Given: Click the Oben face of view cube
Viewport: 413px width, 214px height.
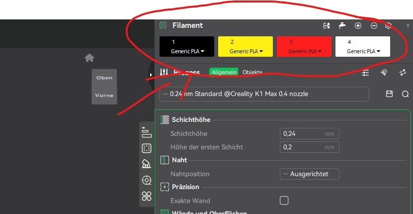Looking at the screenshot, I should coord(104,78).
